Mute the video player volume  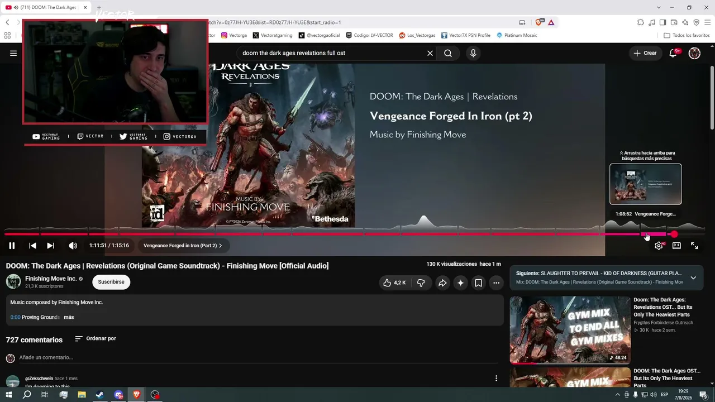[73, 246]
